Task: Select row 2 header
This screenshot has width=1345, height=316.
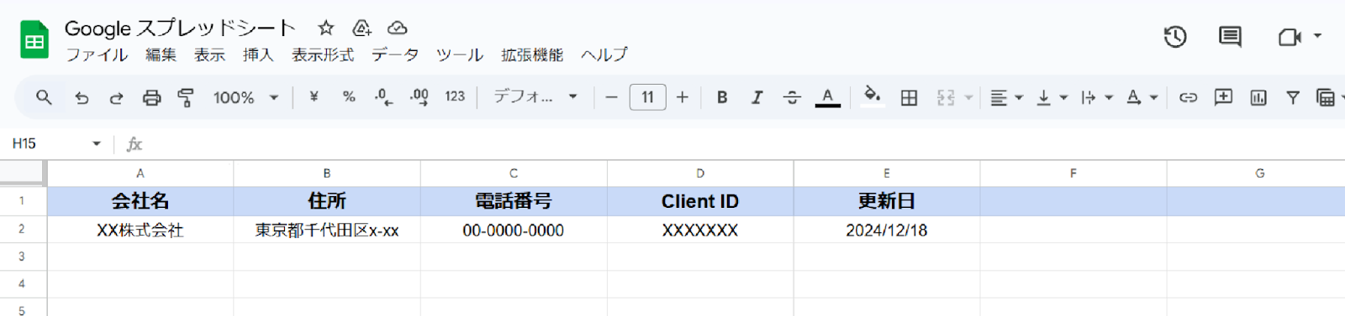Action: [x=22, y=229]
